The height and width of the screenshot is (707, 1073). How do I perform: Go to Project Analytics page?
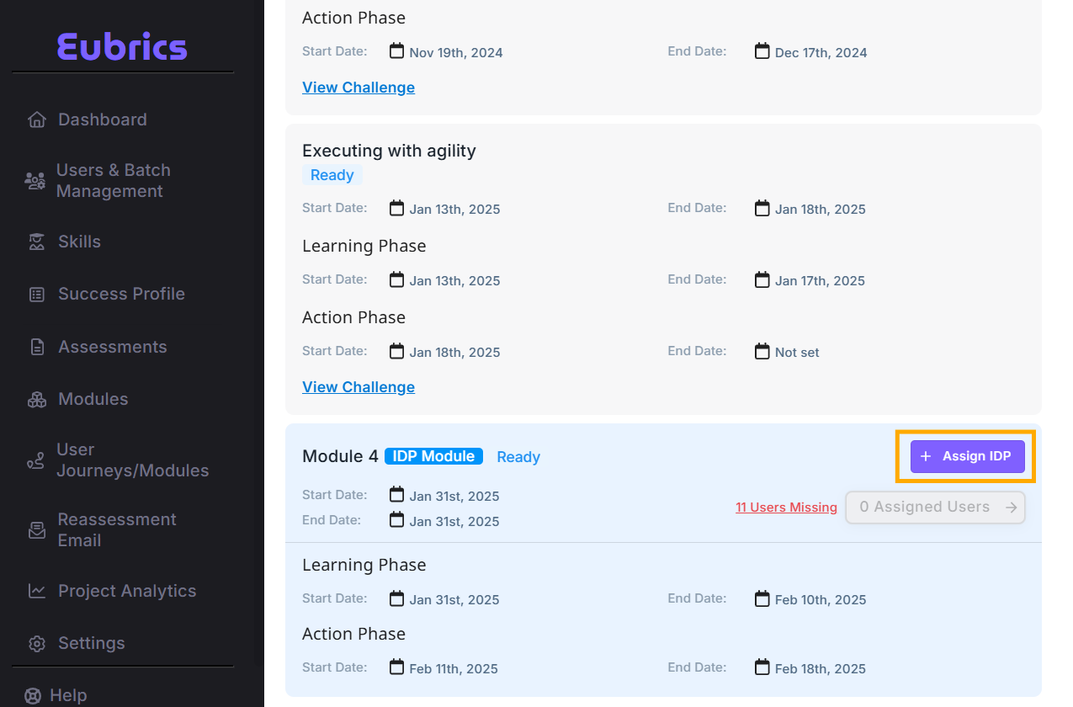coord(126,591)
